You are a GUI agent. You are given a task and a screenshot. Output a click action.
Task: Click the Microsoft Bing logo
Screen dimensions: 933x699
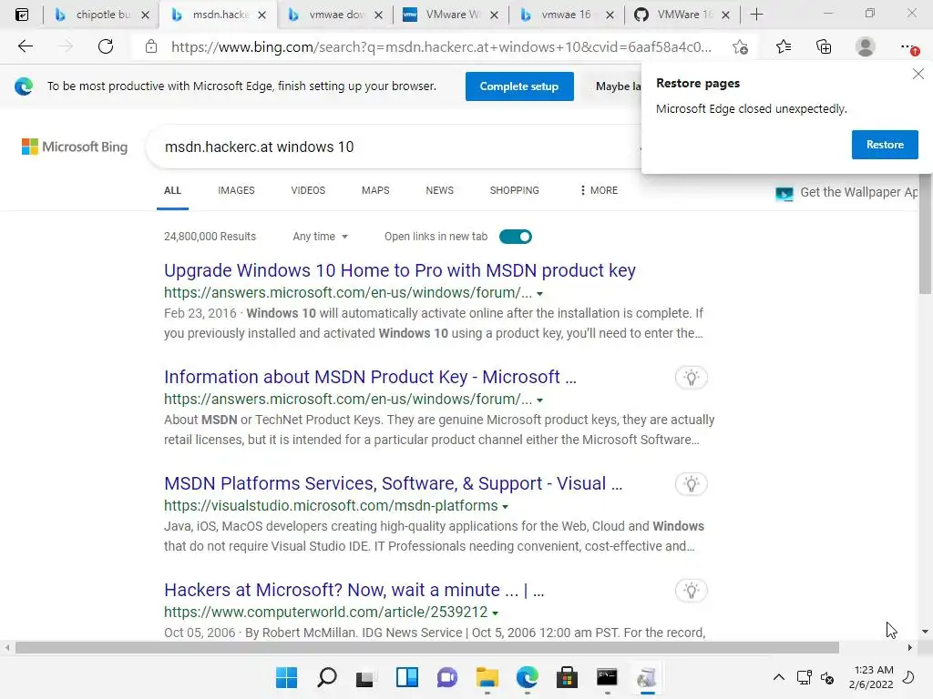[x=75, y=147]
